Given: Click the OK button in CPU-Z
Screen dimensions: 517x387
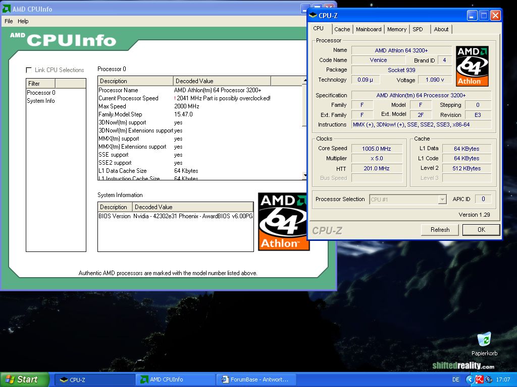Looking at the screenshot, I should tap(481, 230).
